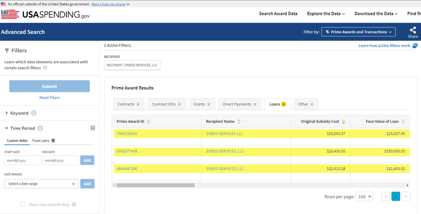421x214 pixels.
Task: Click the Time Period info icon
Action: click(x=40, y=128)
